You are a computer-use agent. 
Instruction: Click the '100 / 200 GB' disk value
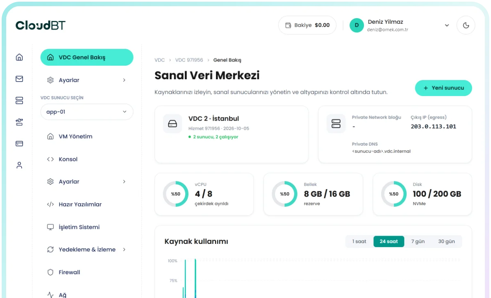click(x=437, y=194)
